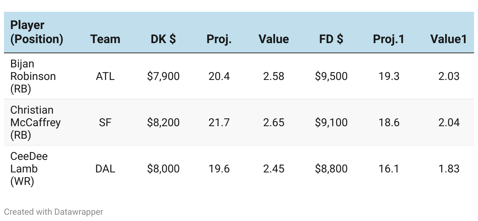Select the Christian McCaffrey (RB) cell

click(35, 122)
